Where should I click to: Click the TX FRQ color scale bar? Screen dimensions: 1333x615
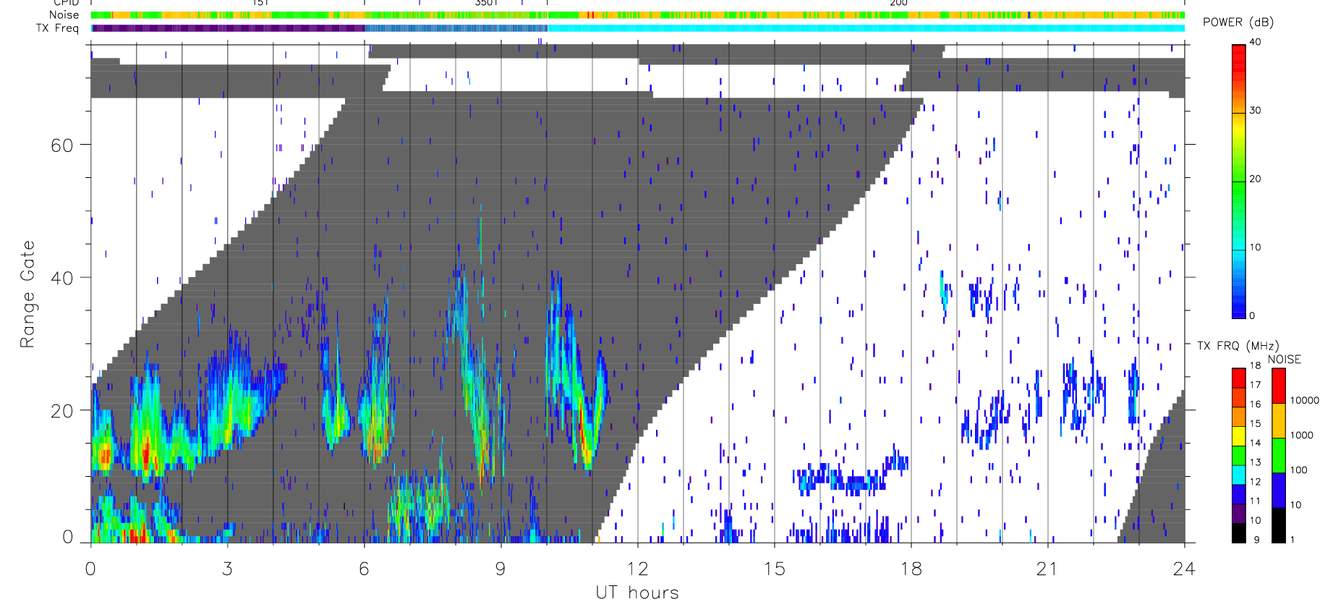click(1239, 455)
